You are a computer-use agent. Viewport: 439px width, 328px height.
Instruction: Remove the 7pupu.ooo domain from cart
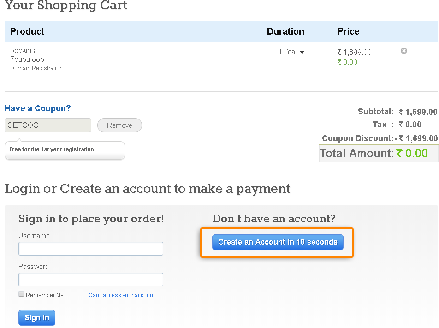click(x=404, y=51)
